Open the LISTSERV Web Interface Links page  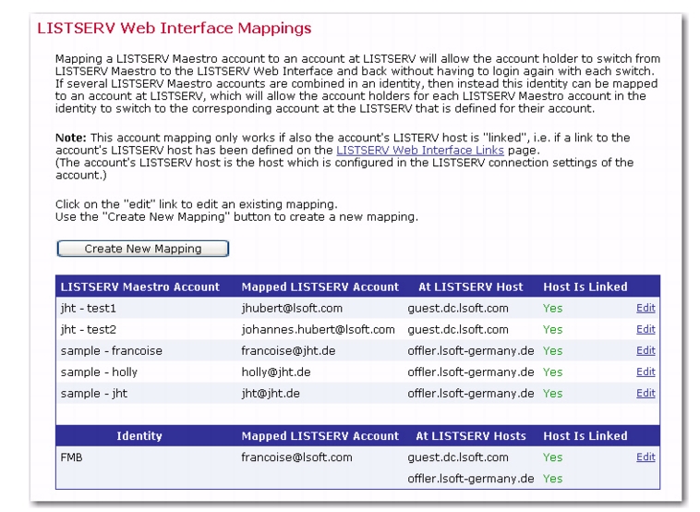click(x=420, y=150)
